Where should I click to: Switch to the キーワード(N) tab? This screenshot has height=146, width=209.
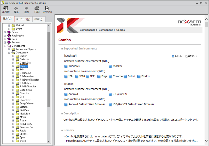(23, 19)
